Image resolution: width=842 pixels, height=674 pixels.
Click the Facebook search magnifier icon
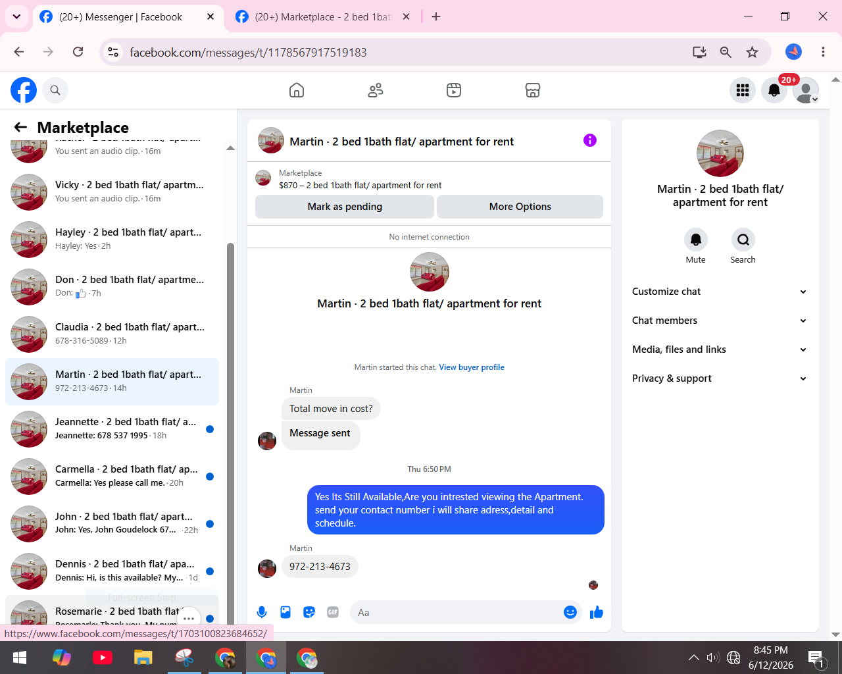(x=55, y=90)
